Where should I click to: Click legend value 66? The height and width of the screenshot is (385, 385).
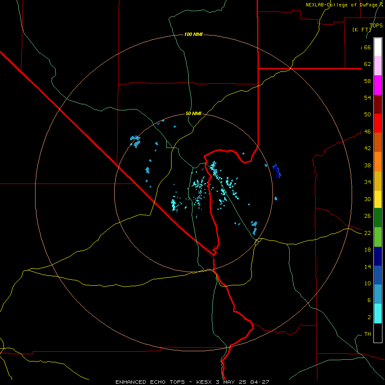tap(367, 47)
